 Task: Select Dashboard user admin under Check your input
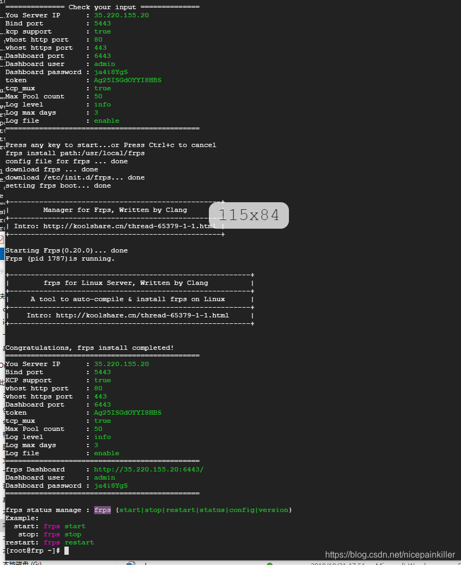(x=104, y=64)
